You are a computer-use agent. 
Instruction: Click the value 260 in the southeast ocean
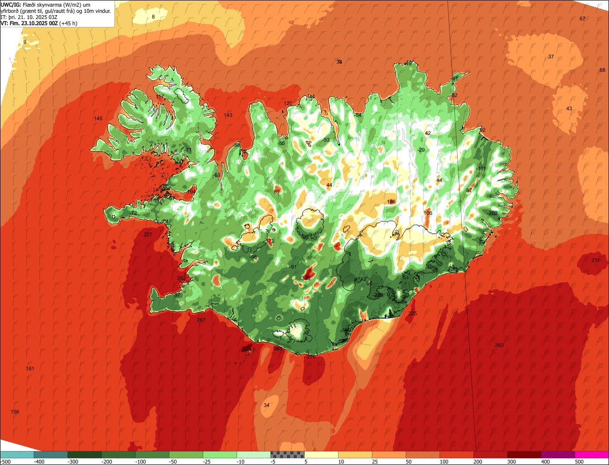coord(499,345)
